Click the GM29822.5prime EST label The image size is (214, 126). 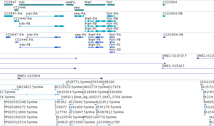(30, 87)
